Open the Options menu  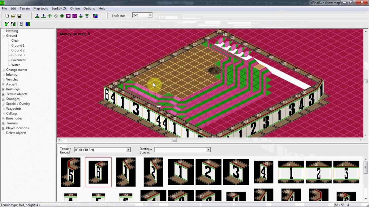(89, 8)
